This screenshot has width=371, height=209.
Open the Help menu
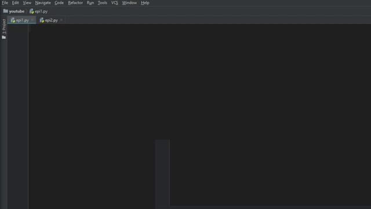tap(145, 3)
